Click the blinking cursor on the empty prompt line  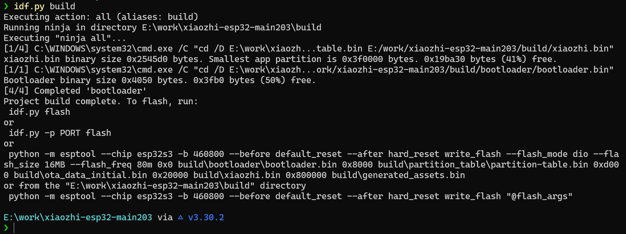[x=14, y=228]
